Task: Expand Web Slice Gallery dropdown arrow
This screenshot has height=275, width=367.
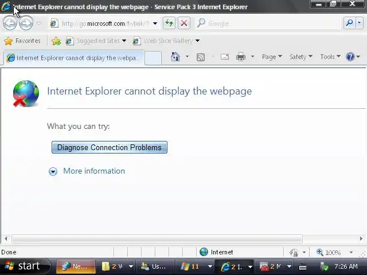Action: (x=197, y=41)
